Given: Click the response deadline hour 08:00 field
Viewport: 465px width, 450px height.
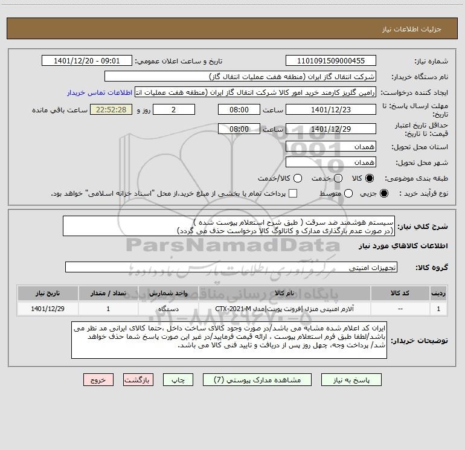Looking at the screenshot, I should coord(239,109).
